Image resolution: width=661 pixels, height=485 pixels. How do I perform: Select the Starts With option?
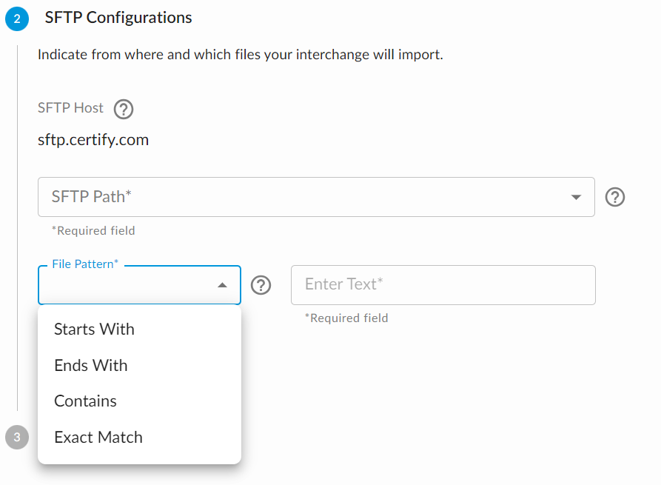coord(93,329)
